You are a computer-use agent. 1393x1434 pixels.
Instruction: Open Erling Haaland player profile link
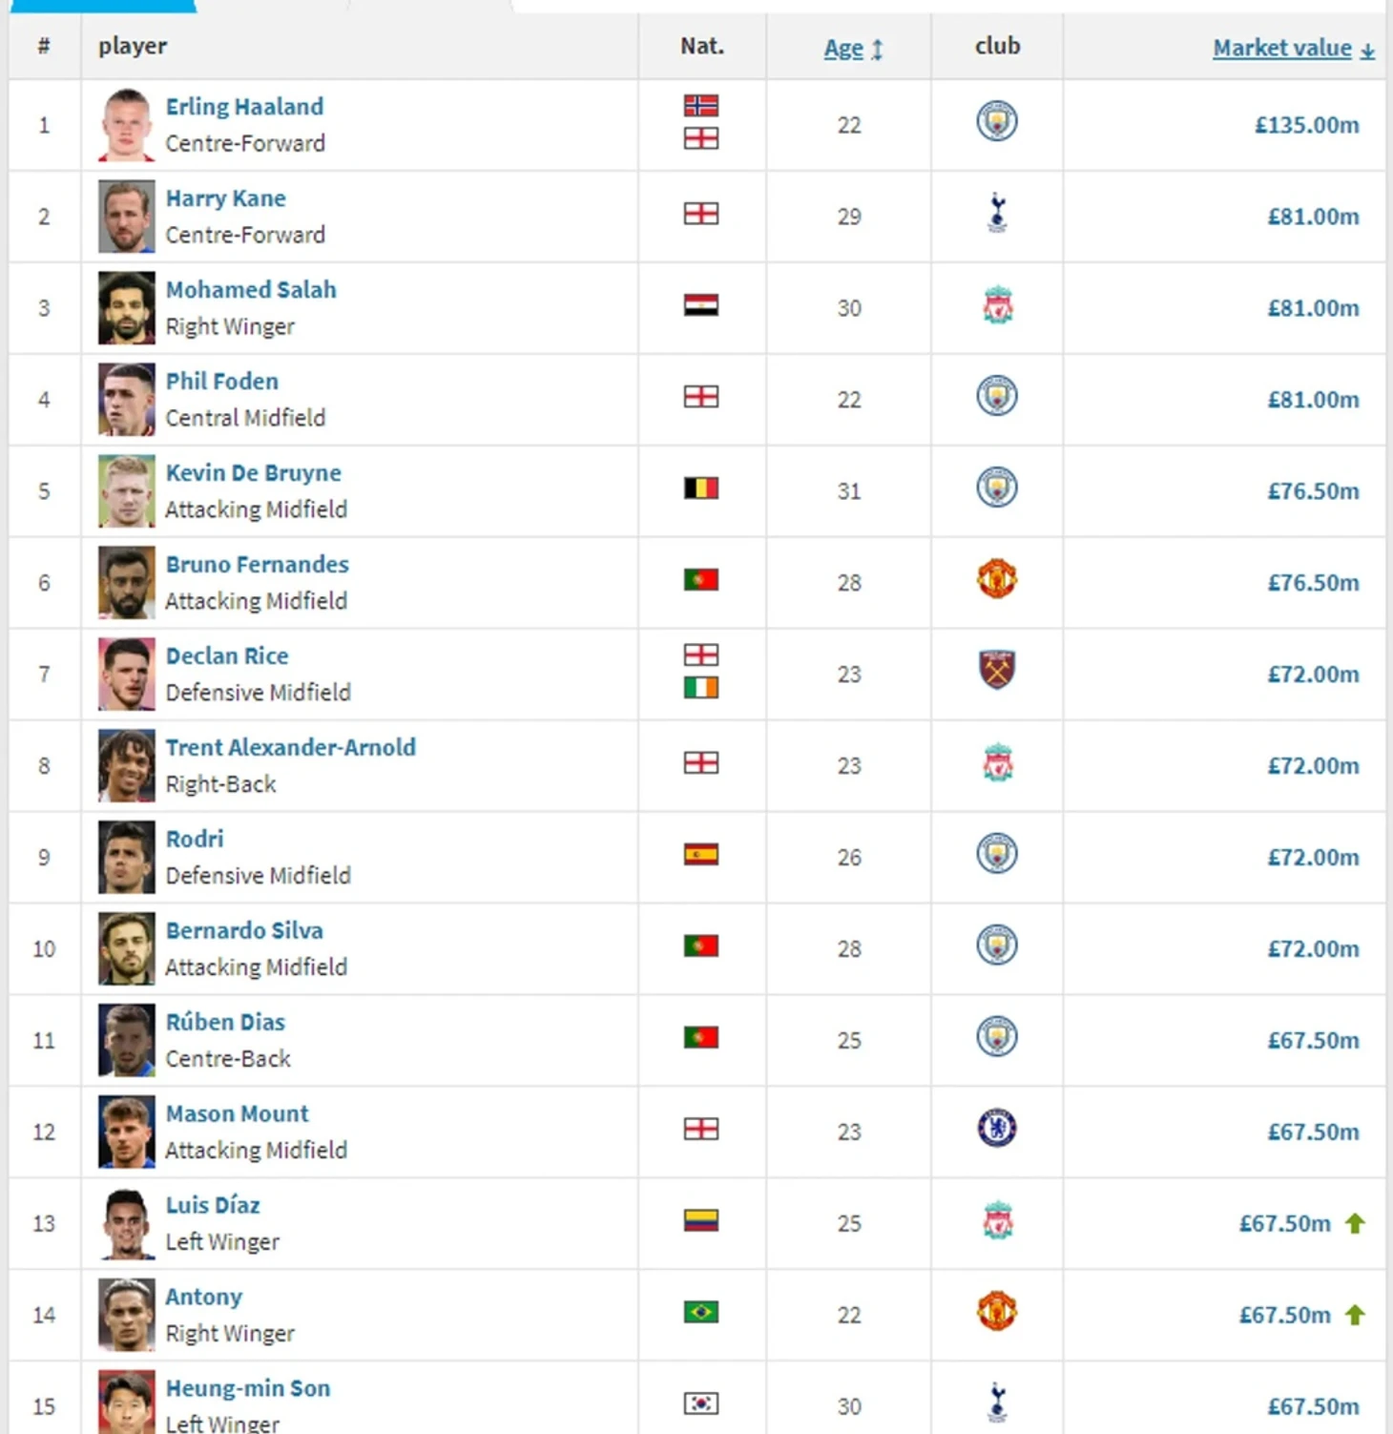tap(244, 106)
